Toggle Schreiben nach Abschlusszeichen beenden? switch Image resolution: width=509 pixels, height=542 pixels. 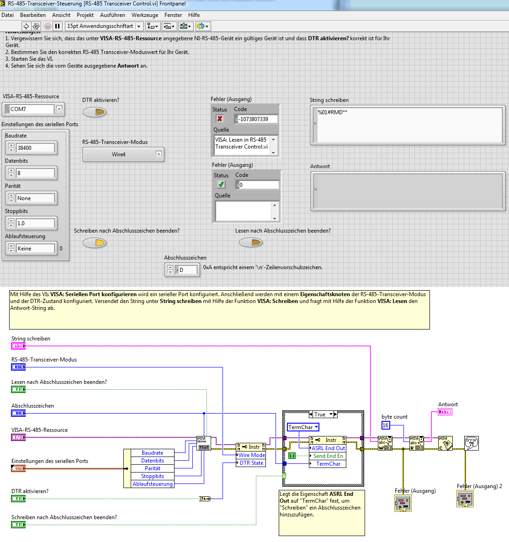94,243
